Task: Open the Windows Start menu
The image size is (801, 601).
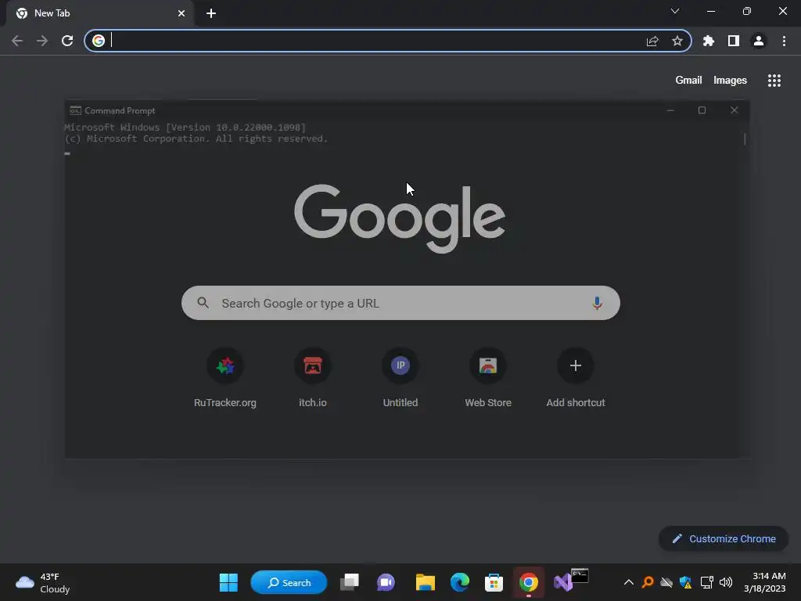Action: tap(228, 582)
